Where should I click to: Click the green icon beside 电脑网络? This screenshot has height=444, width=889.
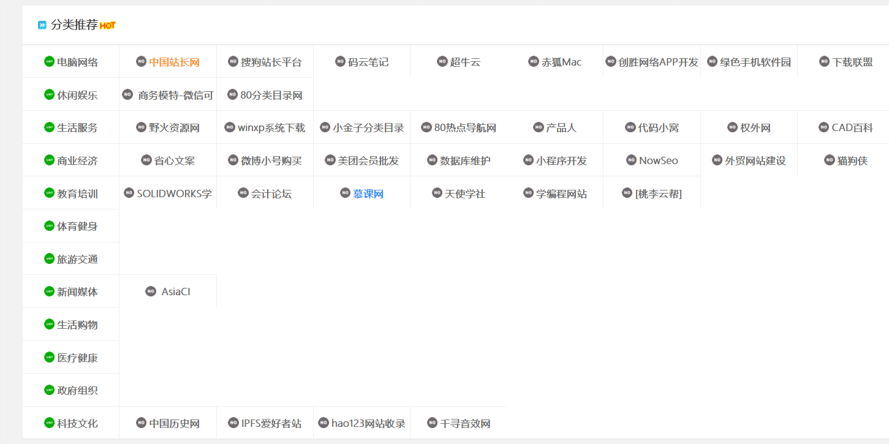pyautogui.click(x=49, y=61)
